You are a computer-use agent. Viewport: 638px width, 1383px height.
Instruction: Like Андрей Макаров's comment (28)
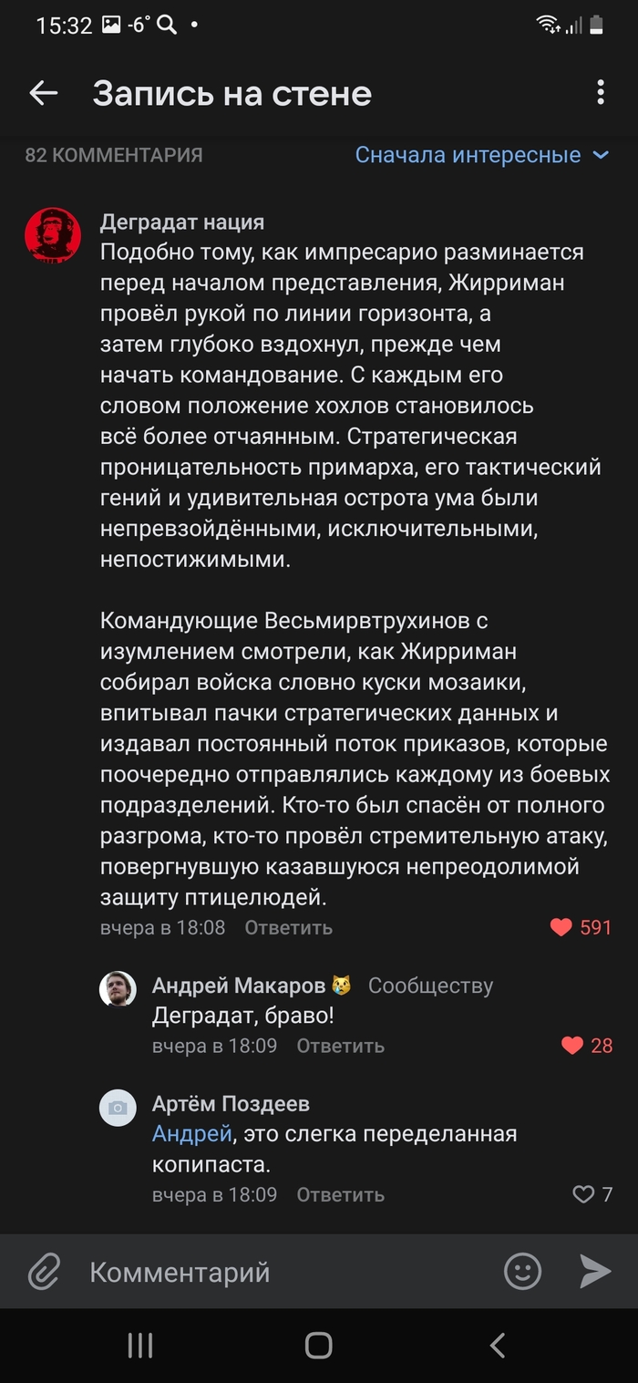572,1046
